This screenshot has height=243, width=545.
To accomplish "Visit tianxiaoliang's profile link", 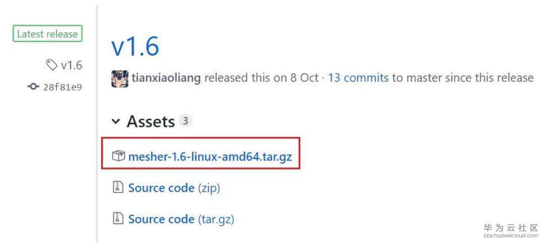I will (x=166, y=78).
